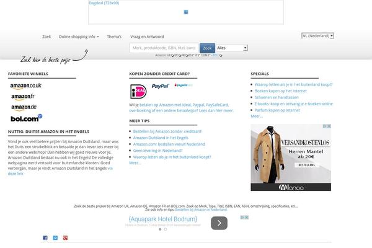Select the first ad carousel dot
The image size is (372, 248).
click(160, 229)
